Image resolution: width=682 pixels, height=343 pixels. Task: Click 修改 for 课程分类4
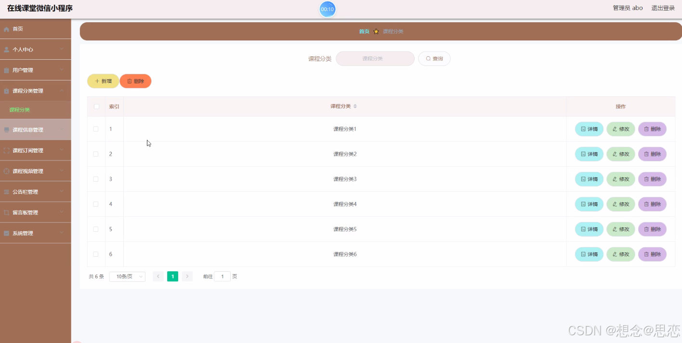click(621, 204)
